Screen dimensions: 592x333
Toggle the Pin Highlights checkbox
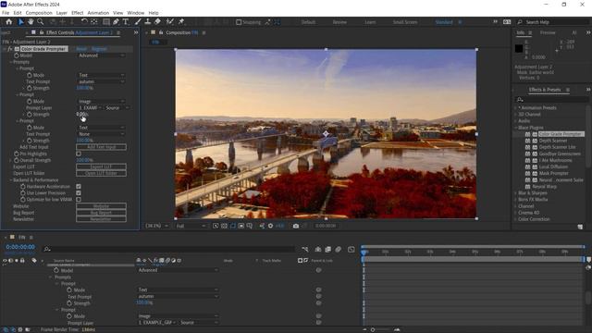(79, 154)
